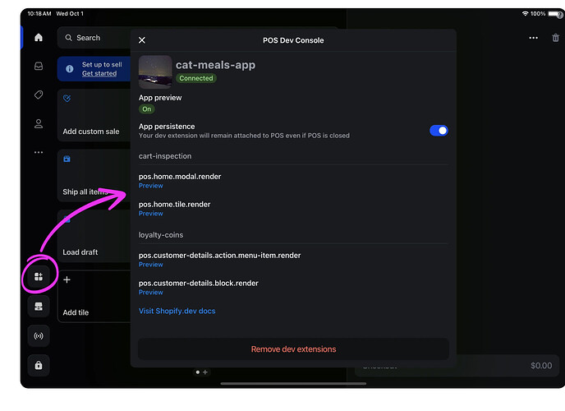The height and width of the screenshot is (411, 565).
Task: Click the battery indicator in status bar
Action: (555, 14)
